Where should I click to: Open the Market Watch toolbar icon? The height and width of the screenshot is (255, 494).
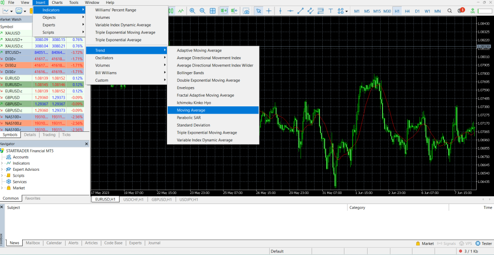point(19,11)
